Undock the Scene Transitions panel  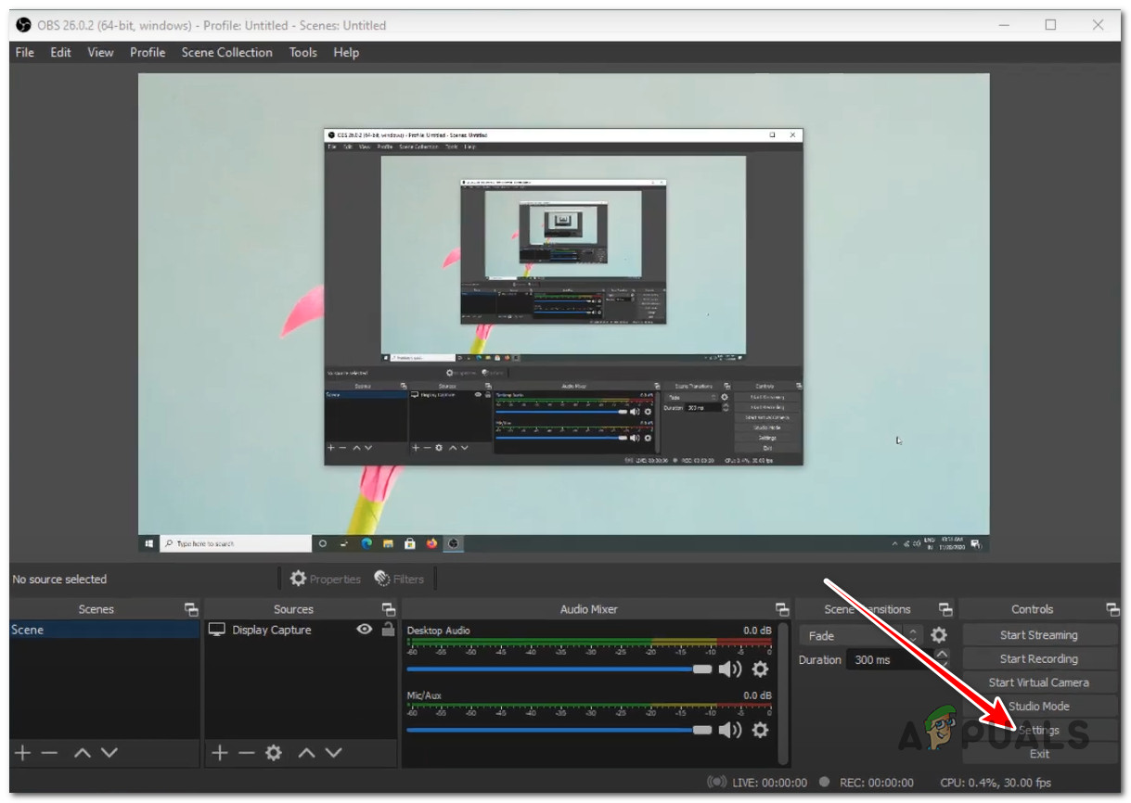(945, 609)
